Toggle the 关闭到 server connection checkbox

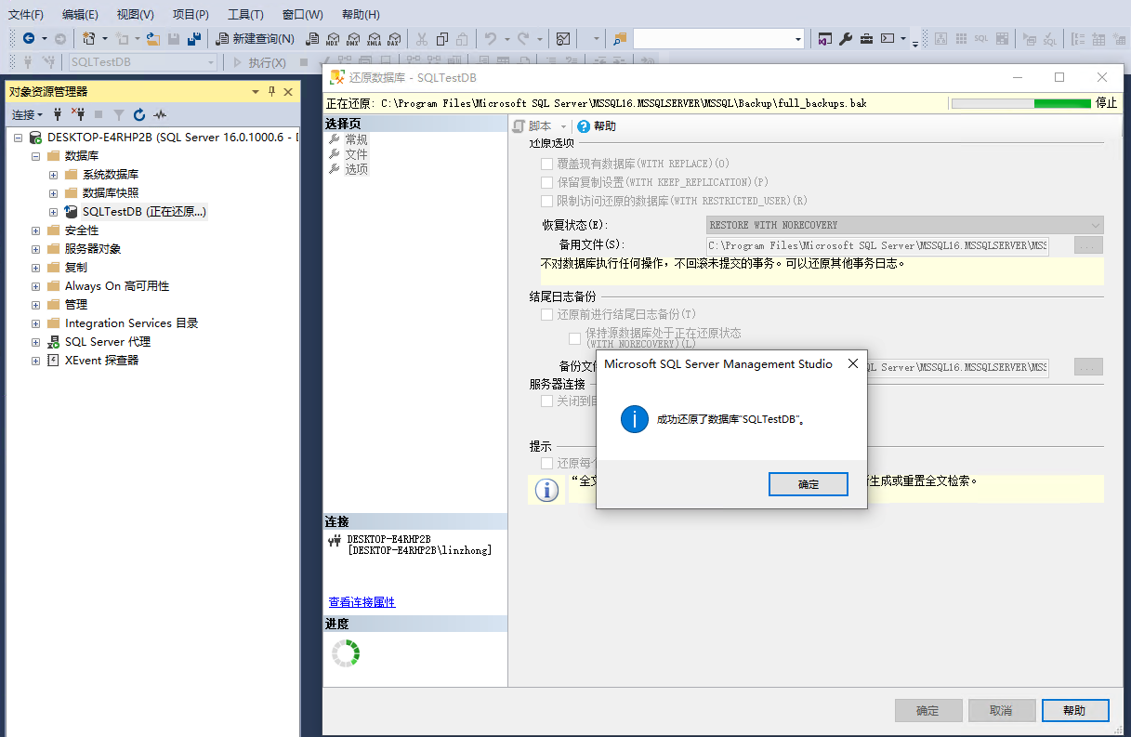(x=546, y=401)
